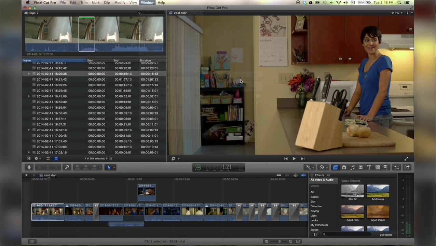Open the File menu

(63, 2)
